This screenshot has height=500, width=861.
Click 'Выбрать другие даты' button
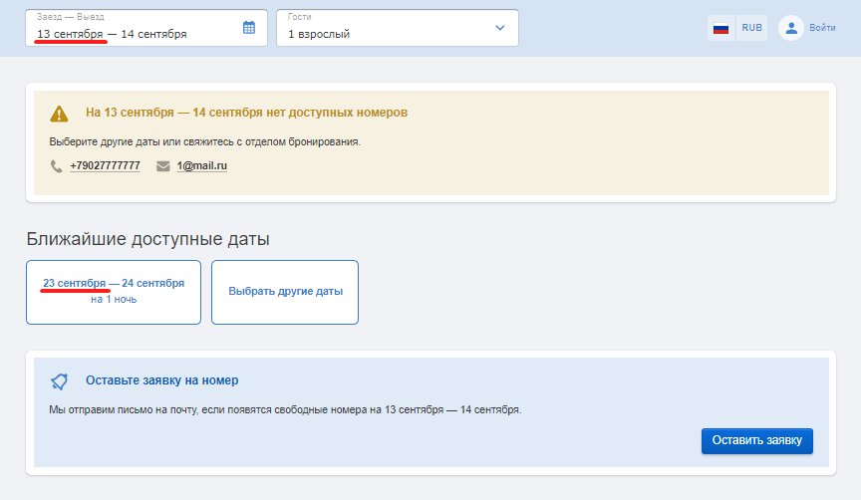[x=285, y=292]
